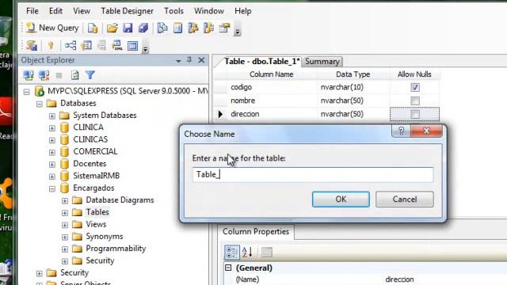Select the direccion row selector arrow

click(x=220, y=114)
